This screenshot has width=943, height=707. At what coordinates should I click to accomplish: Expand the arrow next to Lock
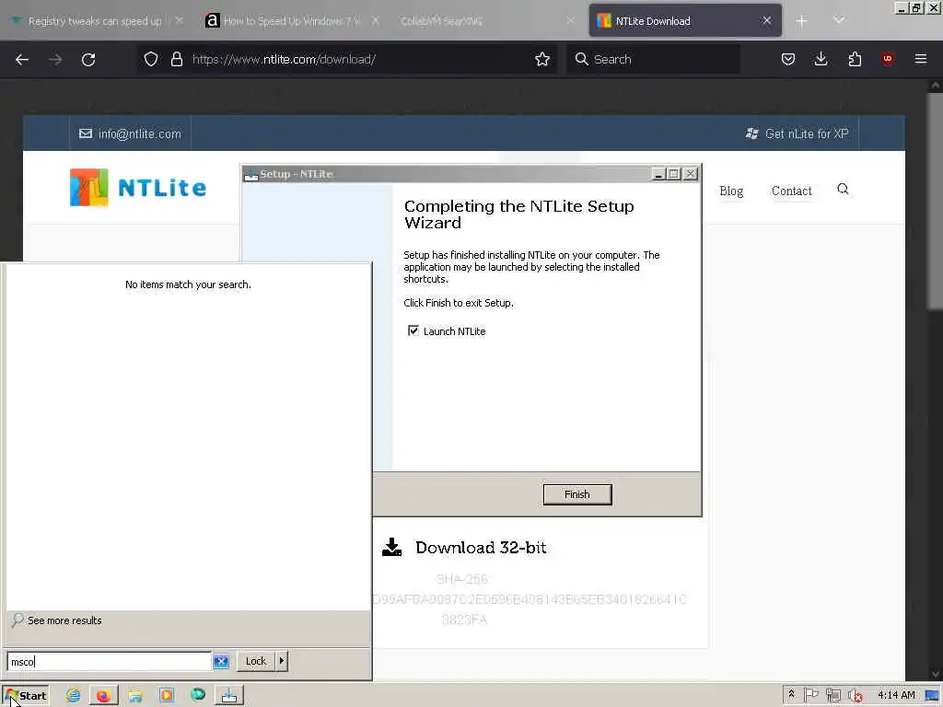pos(282,661)
